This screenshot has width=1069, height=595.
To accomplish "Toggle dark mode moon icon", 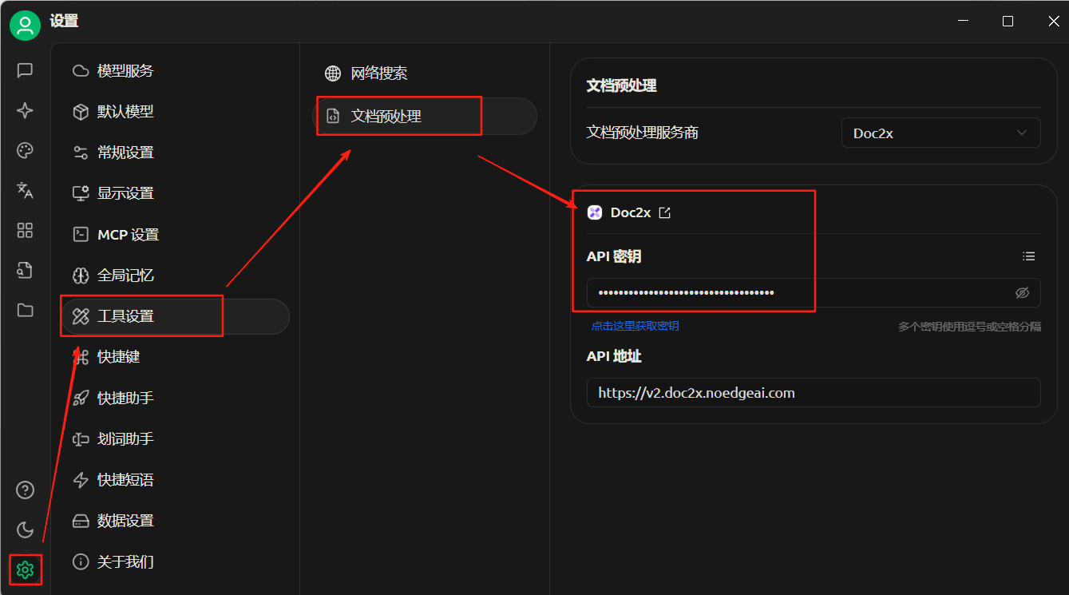I will click(x=25, y=530).
